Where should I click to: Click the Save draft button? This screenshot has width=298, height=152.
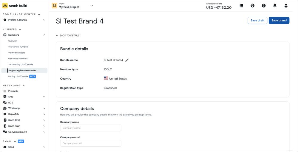pyautogui.click(x=257, y=21)
